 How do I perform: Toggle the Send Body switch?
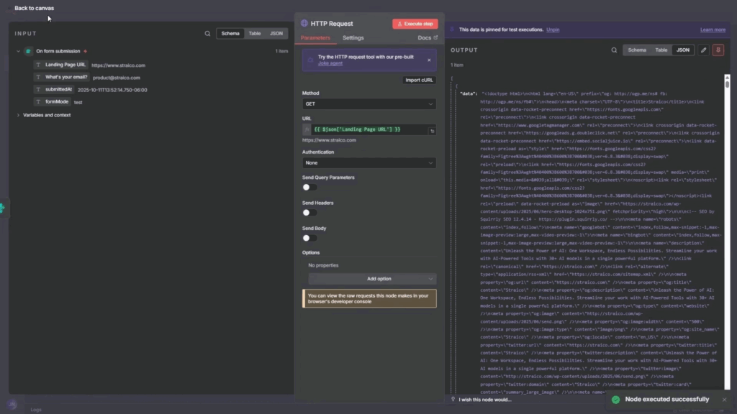click(x=309, y=238)
